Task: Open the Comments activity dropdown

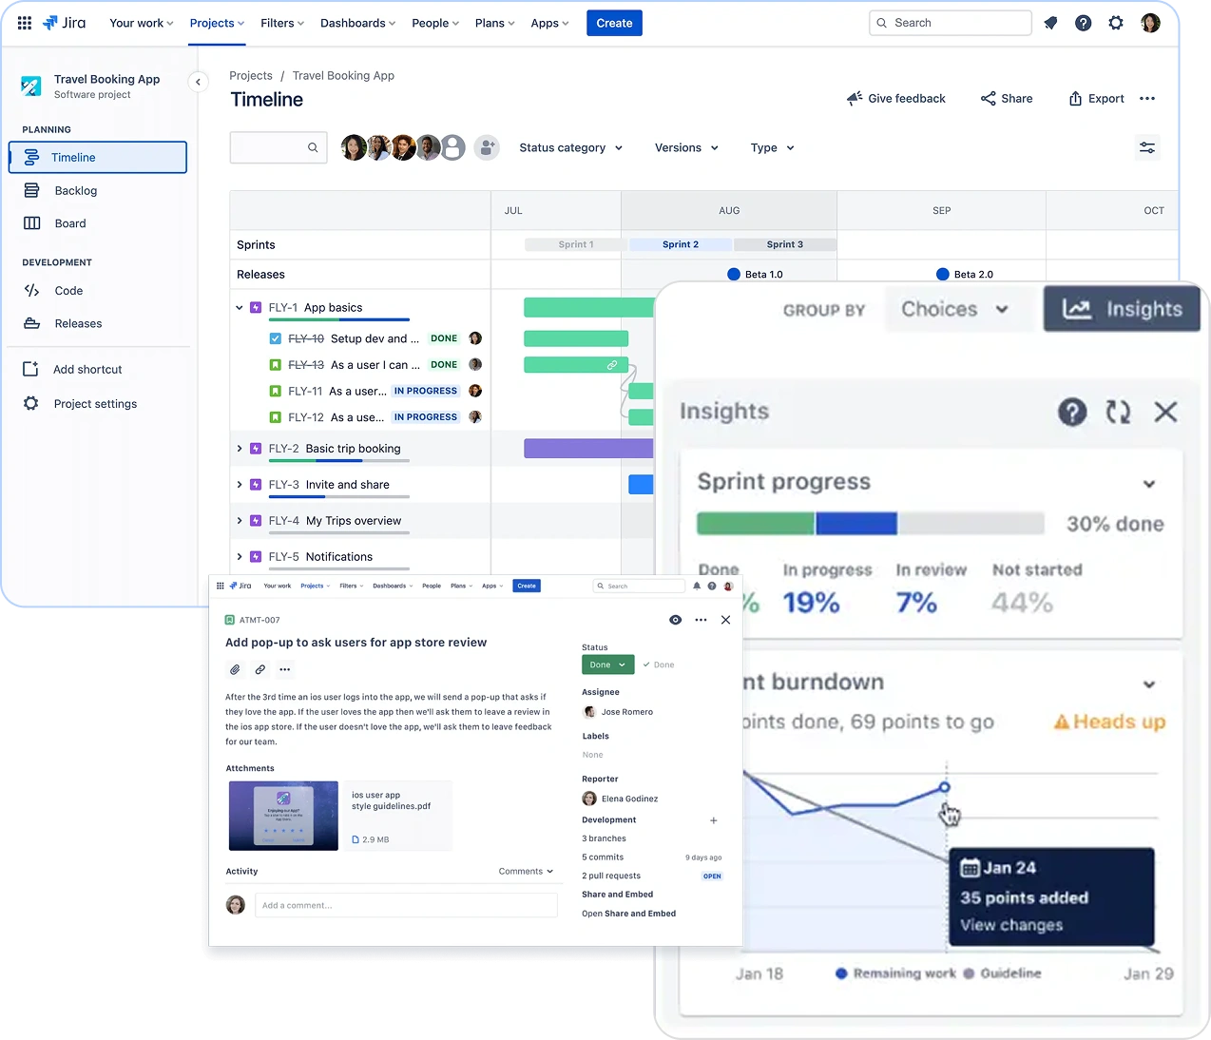Action: click(527, 871)
